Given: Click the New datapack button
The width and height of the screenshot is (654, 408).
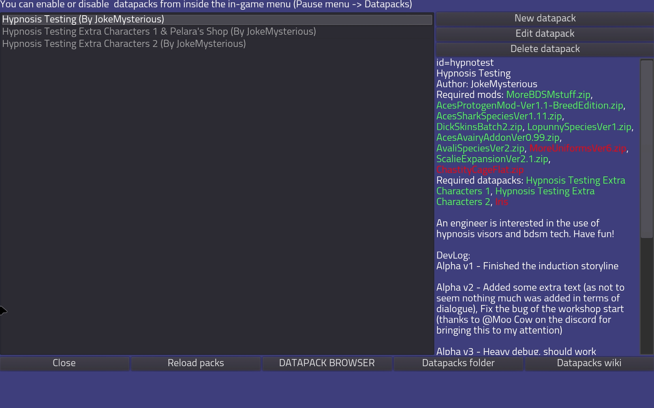Looking at the screenshot, I should 545,18.
